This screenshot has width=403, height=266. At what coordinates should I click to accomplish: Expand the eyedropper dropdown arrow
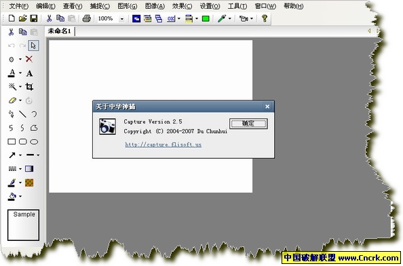click(230, 18)
